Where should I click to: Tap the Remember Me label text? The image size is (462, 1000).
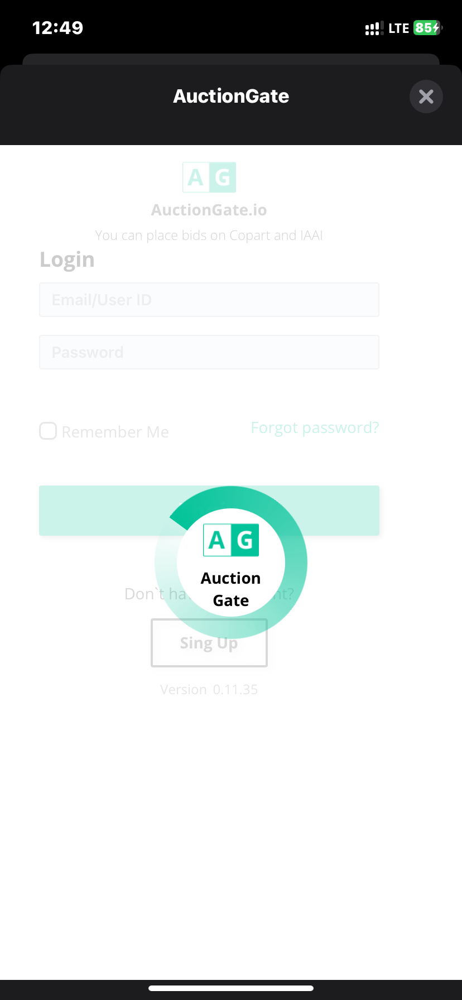click(x=115, y=432)
